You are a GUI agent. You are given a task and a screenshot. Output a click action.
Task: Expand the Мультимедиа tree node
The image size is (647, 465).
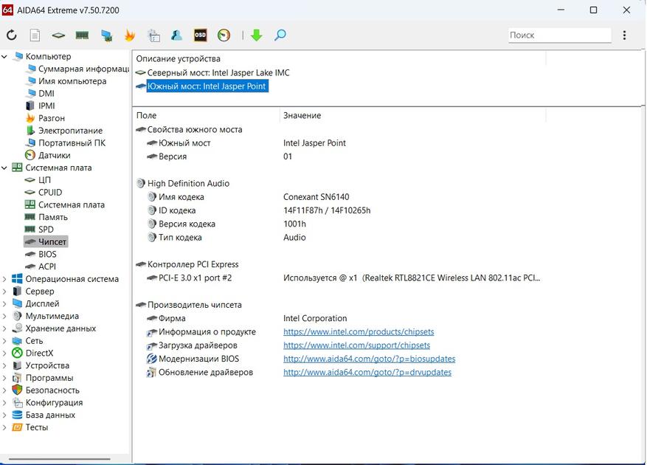5,316
